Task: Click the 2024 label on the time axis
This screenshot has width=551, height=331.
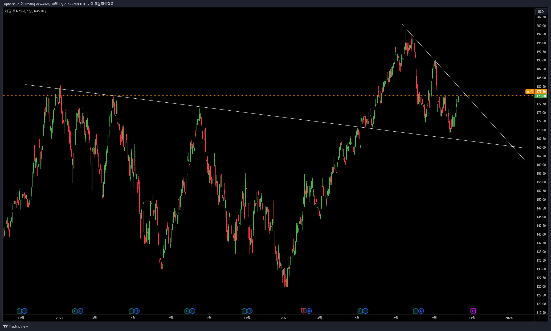Action: (x=509, y=318)
